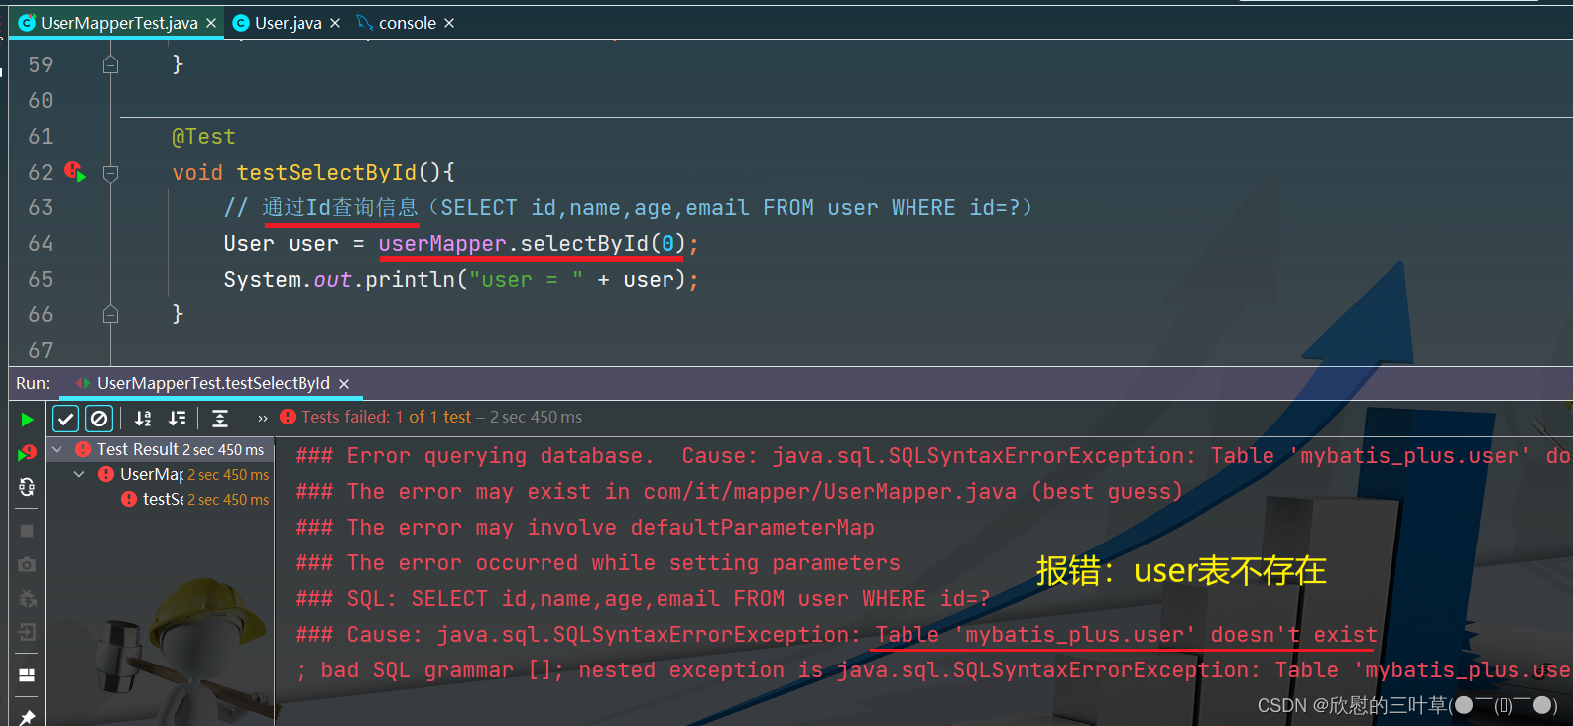Click the @Test annotation

pos(203,137)
